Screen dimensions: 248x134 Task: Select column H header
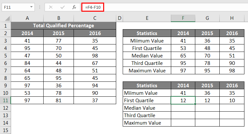coord(232,18)
